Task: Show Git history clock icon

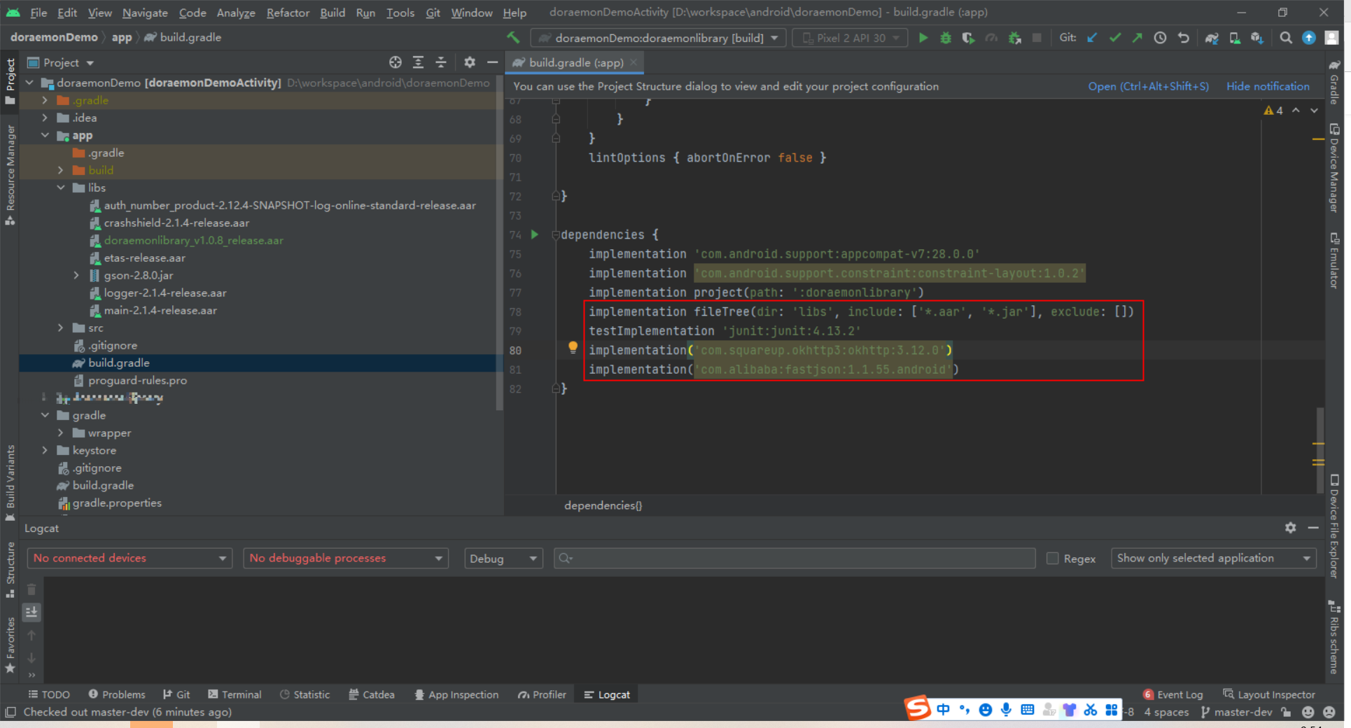Action: tap(1161, 38)
